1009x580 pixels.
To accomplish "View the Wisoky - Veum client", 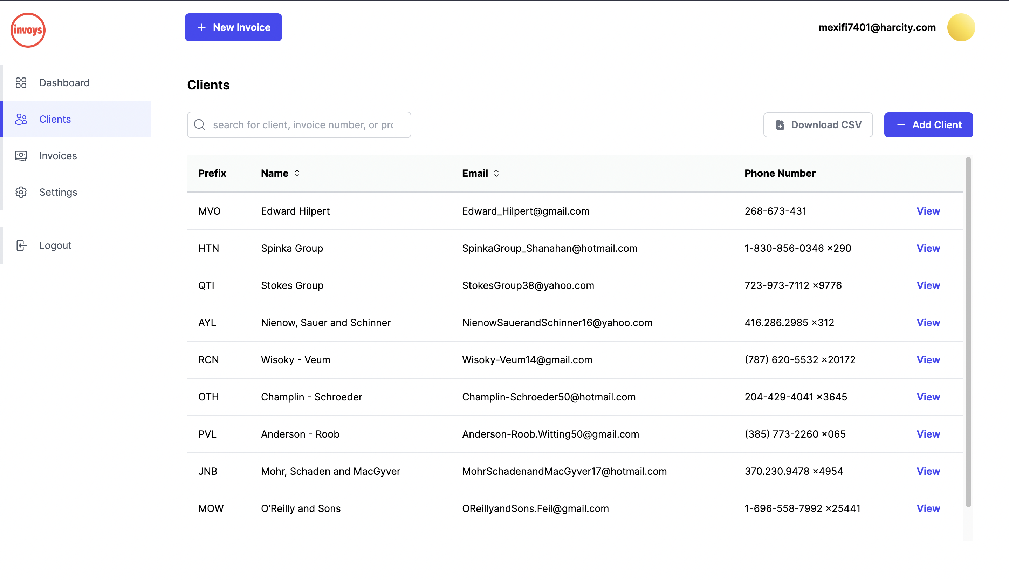I will tap(928, 360).
